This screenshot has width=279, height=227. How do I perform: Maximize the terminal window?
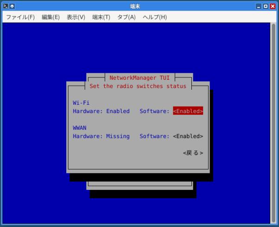pos(266,6)
